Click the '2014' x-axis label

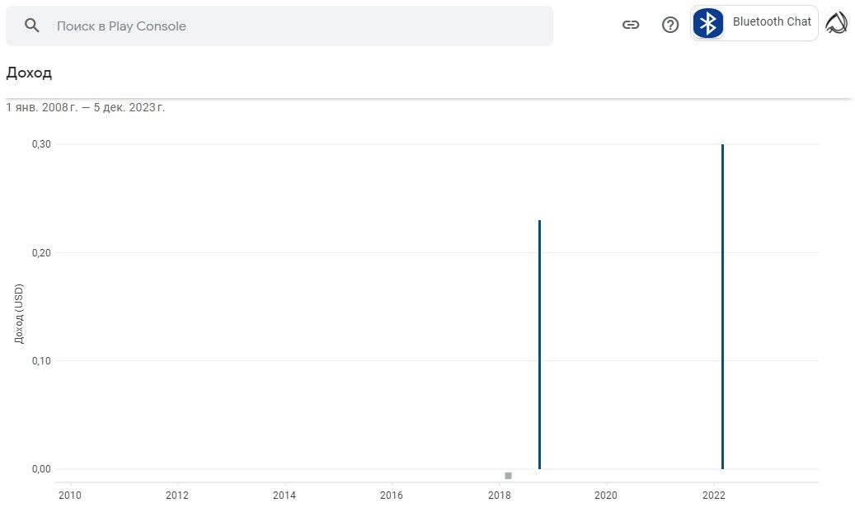pyautogui.click(x=284, y=495)
